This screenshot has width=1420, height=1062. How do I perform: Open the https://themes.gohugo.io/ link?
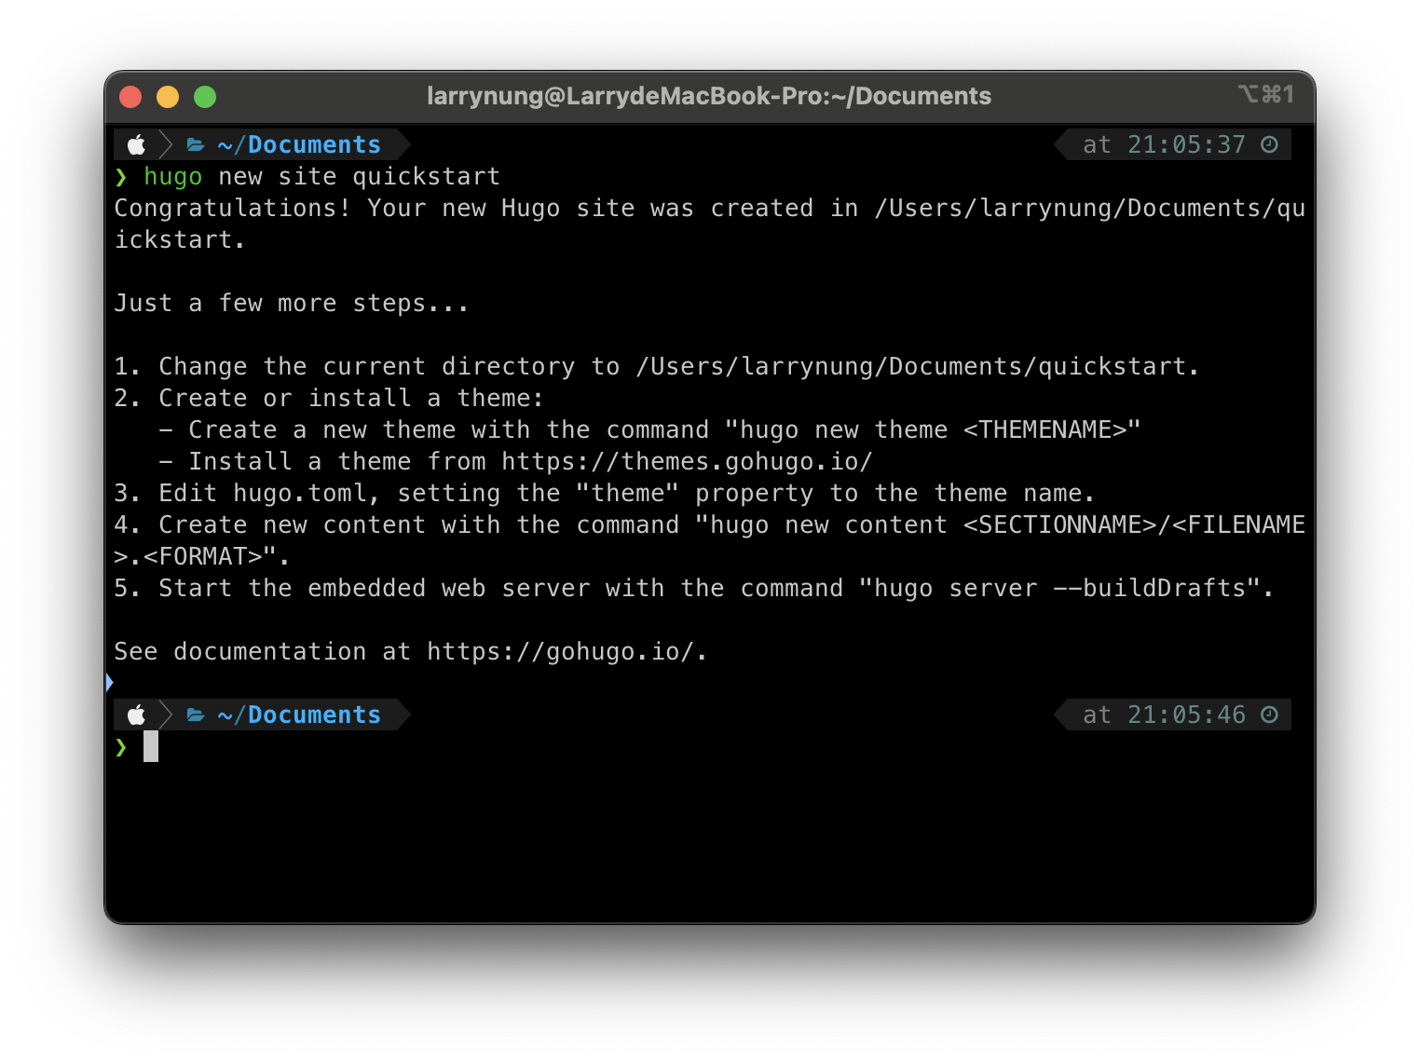pos(687,461)
